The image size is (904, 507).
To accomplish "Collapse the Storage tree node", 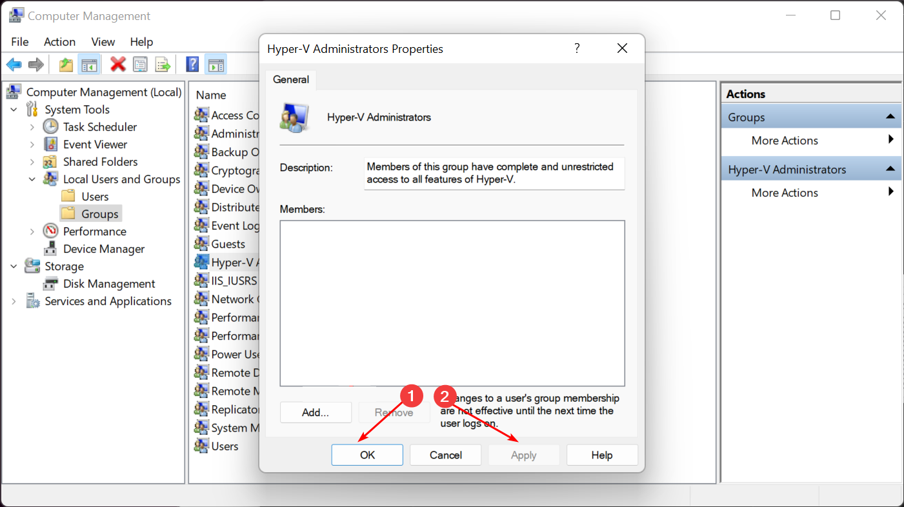I will (14, 266).
